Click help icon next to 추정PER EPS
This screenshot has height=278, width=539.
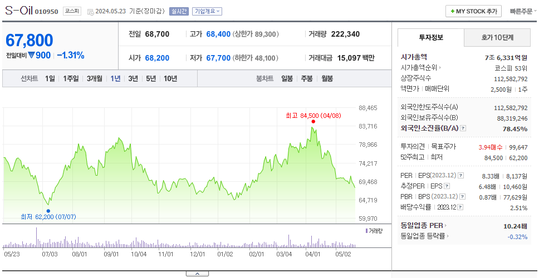pyautogui.click(x=447, y=186)
